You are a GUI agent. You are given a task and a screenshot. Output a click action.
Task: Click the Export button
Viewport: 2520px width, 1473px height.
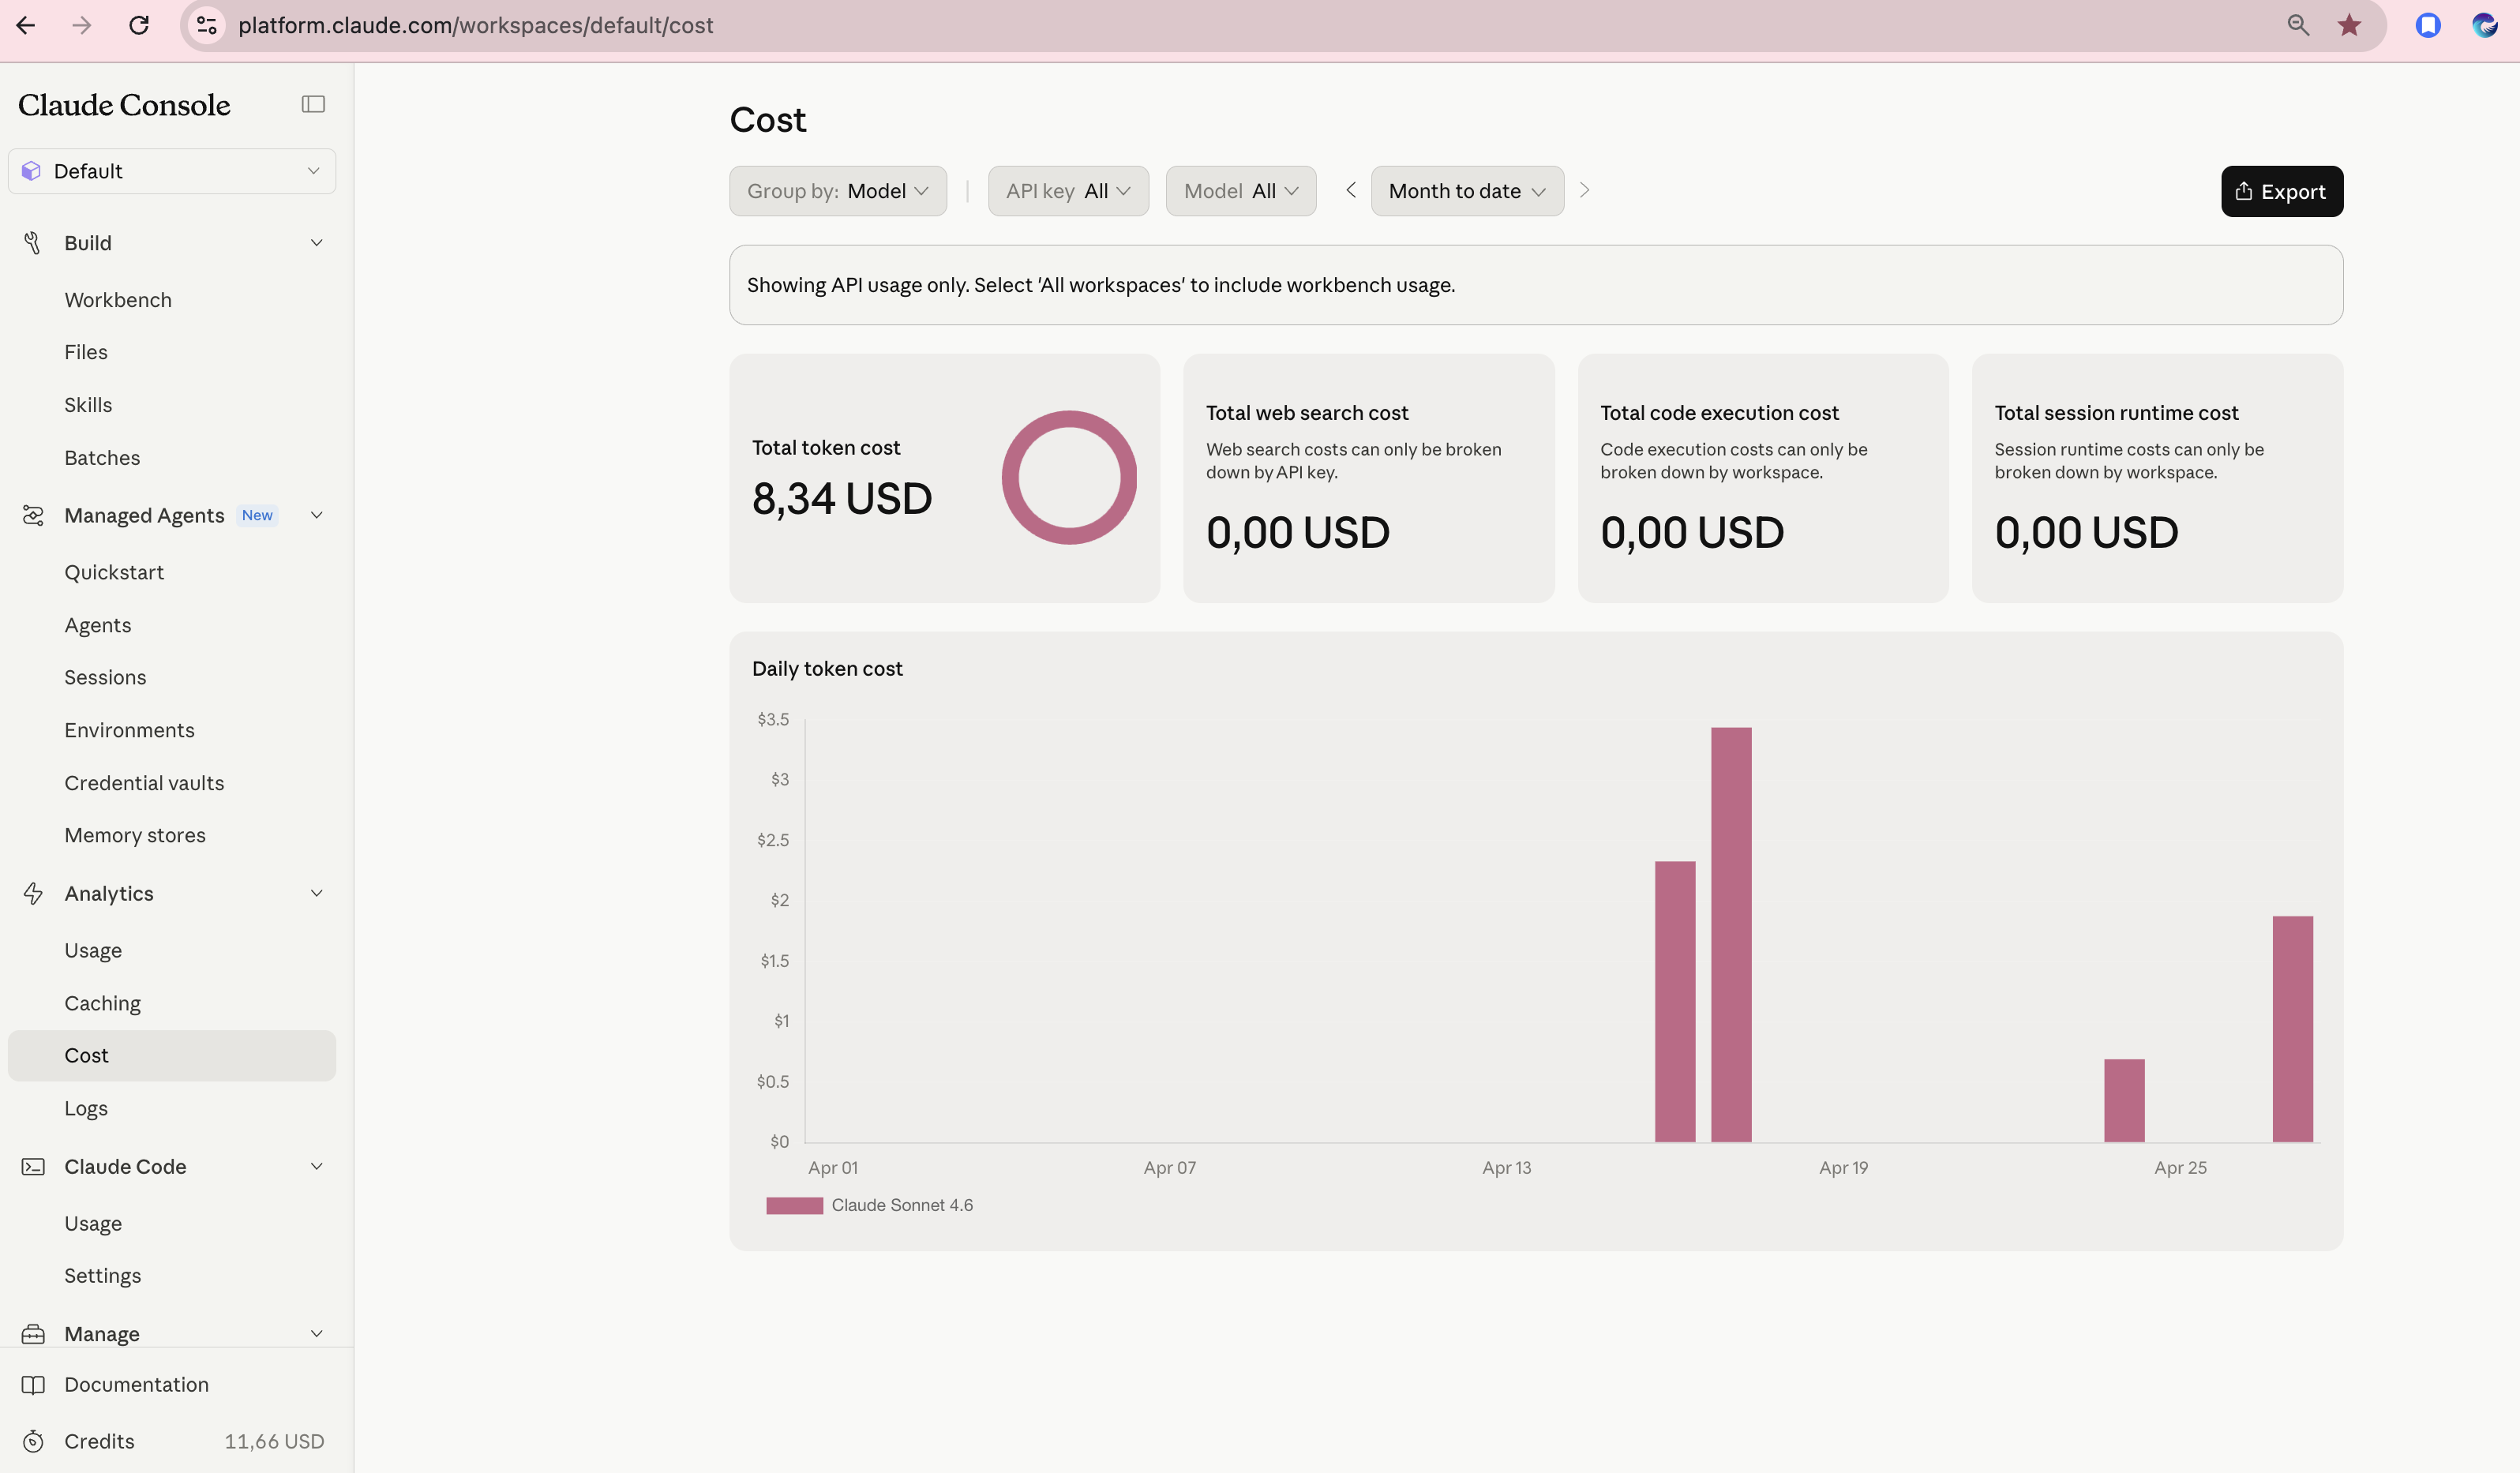click(x=2282, y=191)
